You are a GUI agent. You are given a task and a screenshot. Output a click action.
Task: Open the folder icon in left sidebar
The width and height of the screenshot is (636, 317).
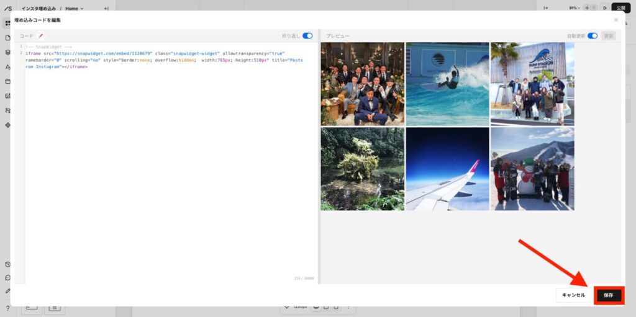pos(7,81)
